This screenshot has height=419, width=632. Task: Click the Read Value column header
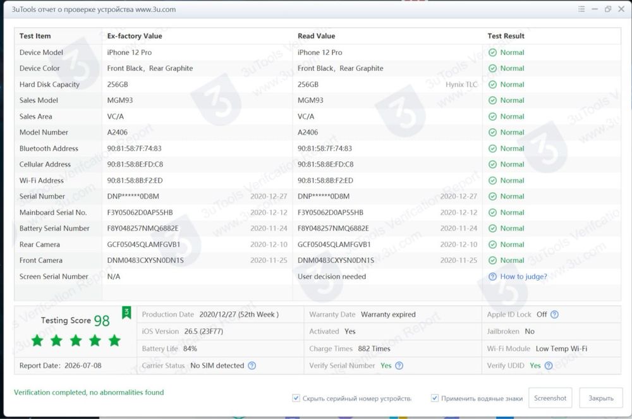pyautogui.click(x=317, y=36)
